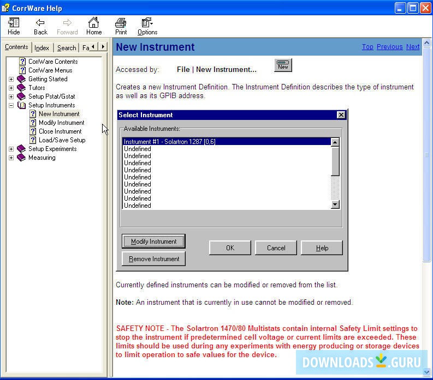This screenshot has width=433, height=380.
Task: Click the Load/Save Setup topic icon
Action: pyautogui.click(x=33, y=140)
